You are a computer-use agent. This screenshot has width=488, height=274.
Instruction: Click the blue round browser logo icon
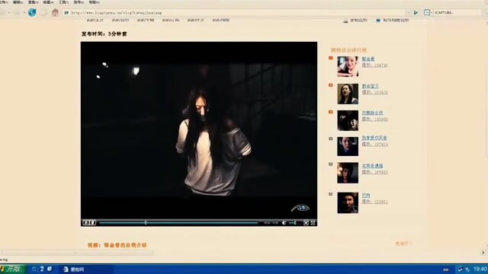[32, 12]
